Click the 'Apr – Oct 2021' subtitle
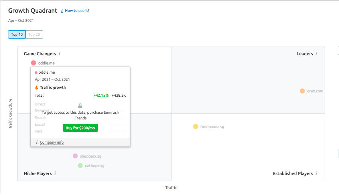The height and width of the screenshot is (195, 339). pyautogui.click(x=21, y=20)
